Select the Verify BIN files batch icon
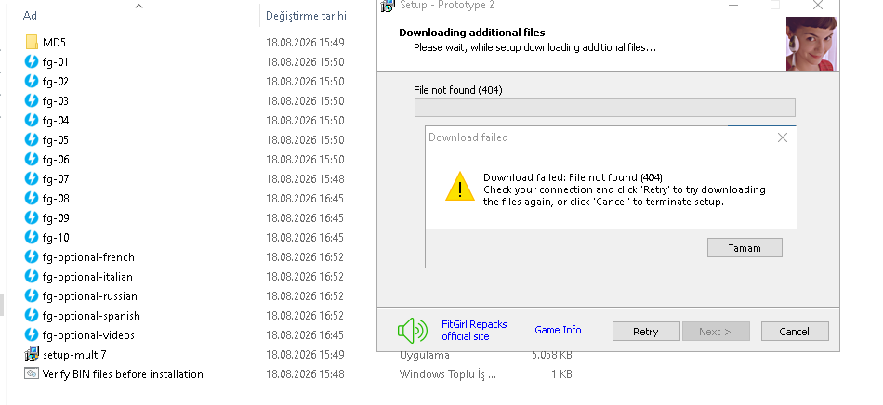The height and width of the screenshot is (405, 883). click(x=32, y=373)
